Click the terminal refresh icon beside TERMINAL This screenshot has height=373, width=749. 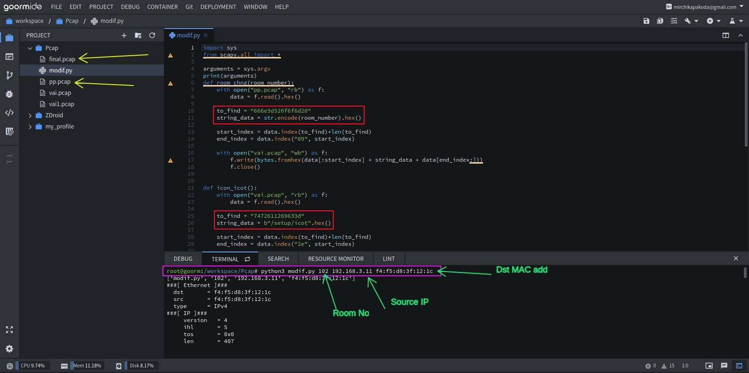[x=247, y=259]
